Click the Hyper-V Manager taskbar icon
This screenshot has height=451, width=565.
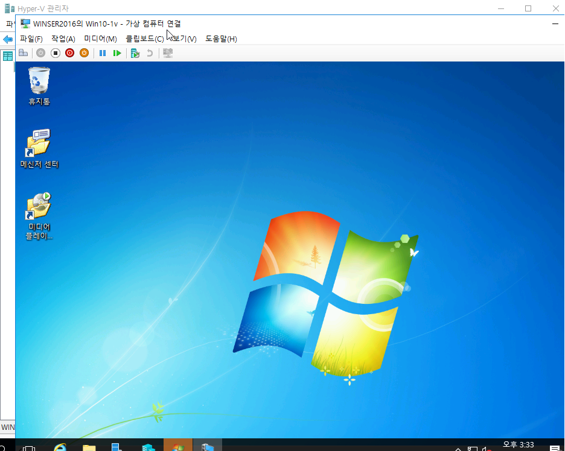[148, 447]
